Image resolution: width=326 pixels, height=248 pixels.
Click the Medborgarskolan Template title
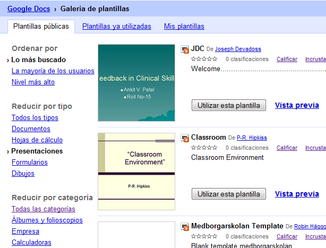pyautogui.click(x=237, y=226)
